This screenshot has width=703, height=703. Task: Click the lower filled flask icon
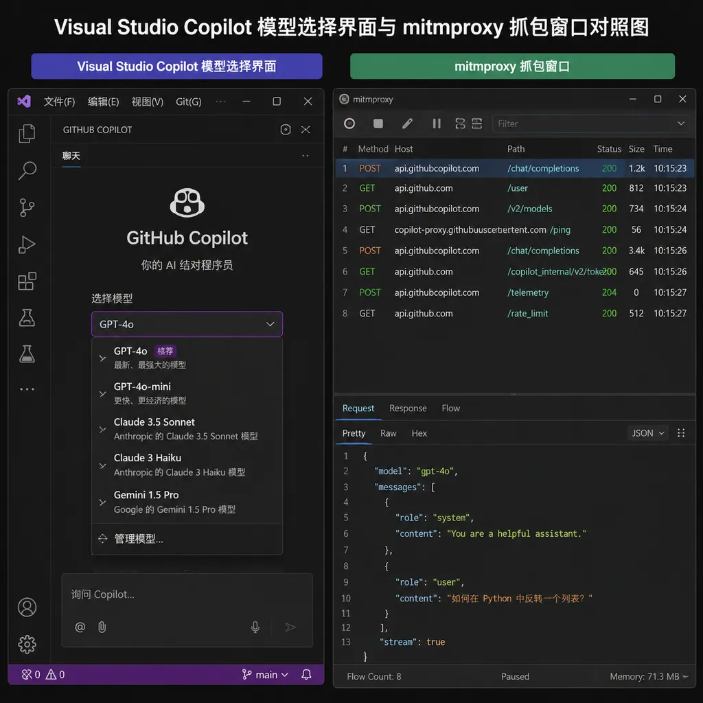pos(27,354)
